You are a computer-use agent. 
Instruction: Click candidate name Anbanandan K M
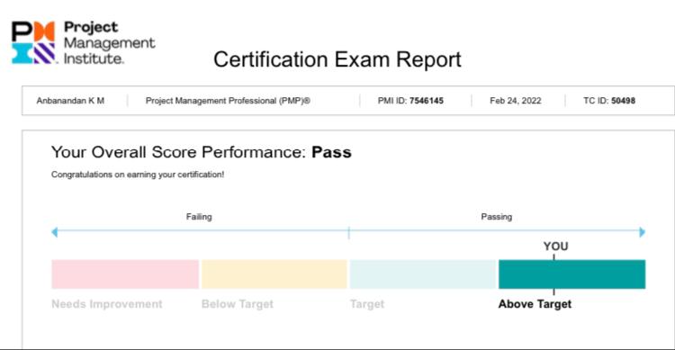click(x=70, y=101)
